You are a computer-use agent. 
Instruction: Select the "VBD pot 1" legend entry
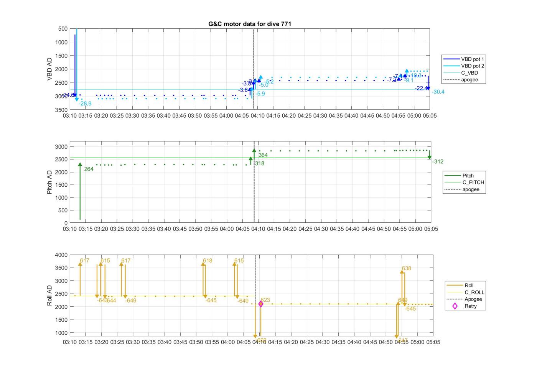pos(464,59)
